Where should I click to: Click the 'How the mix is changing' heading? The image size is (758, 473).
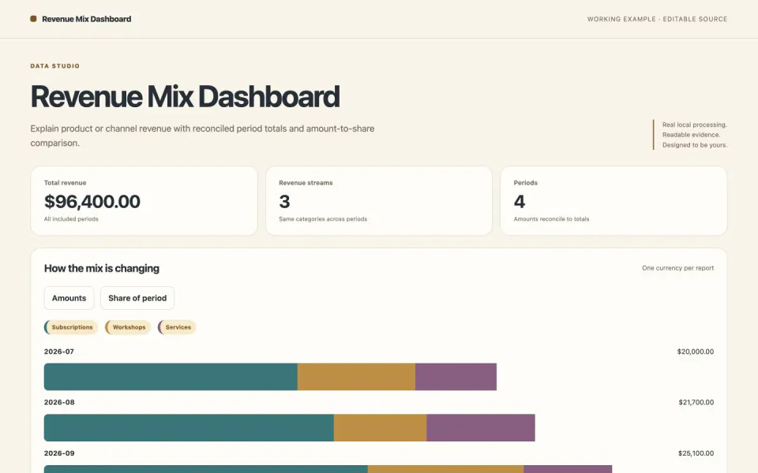coord(102,268)
